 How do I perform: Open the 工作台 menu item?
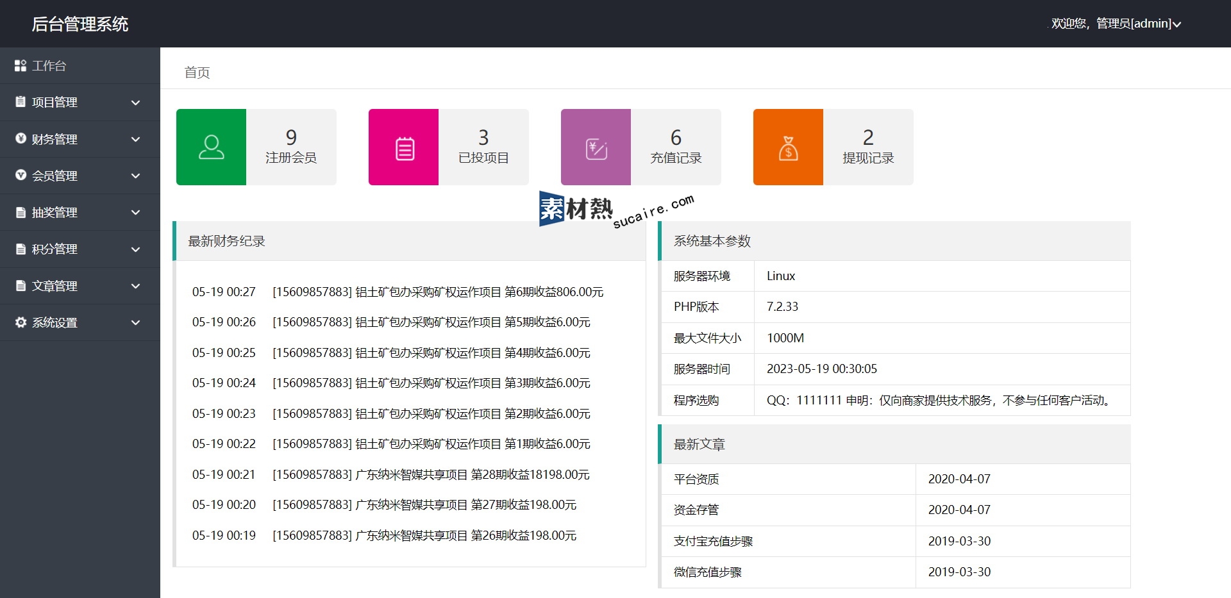(80, 65)
